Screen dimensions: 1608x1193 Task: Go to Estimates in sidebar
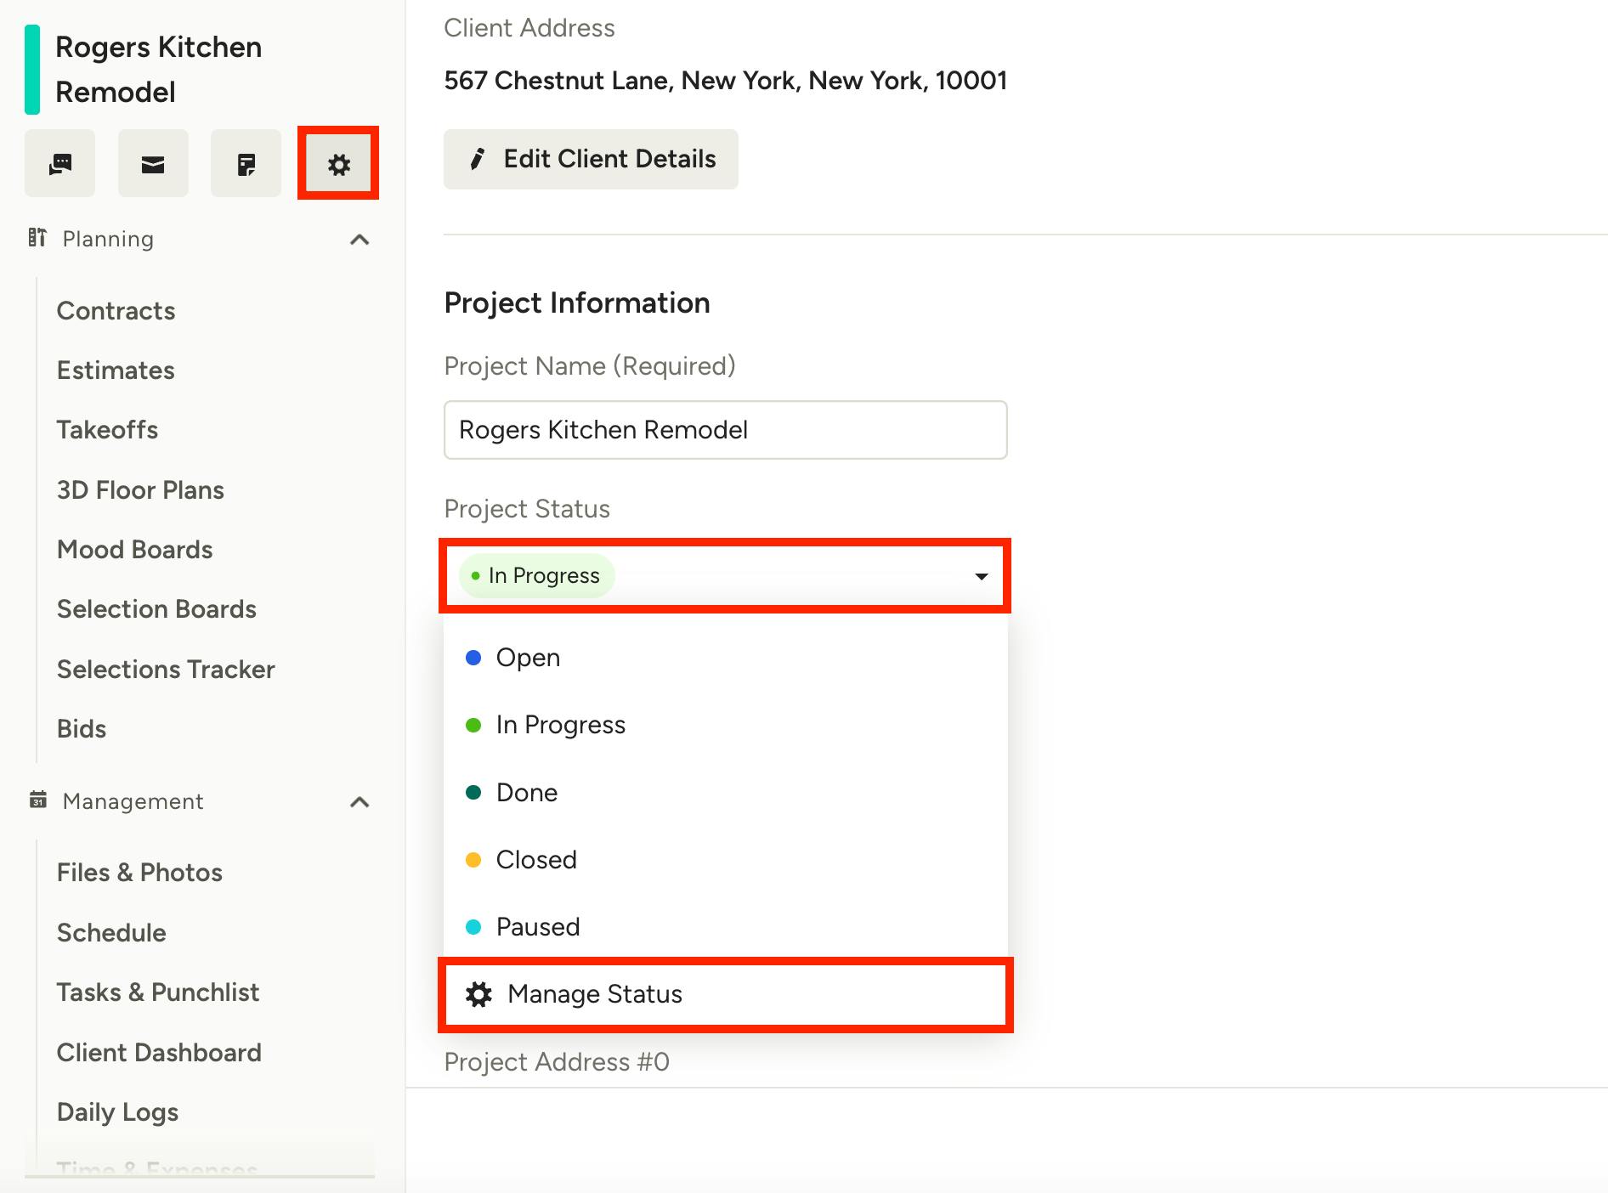click(116, 370)
